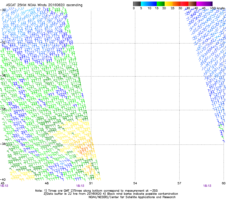Click the '-36' latitude axis label

(x=3, y=109)
